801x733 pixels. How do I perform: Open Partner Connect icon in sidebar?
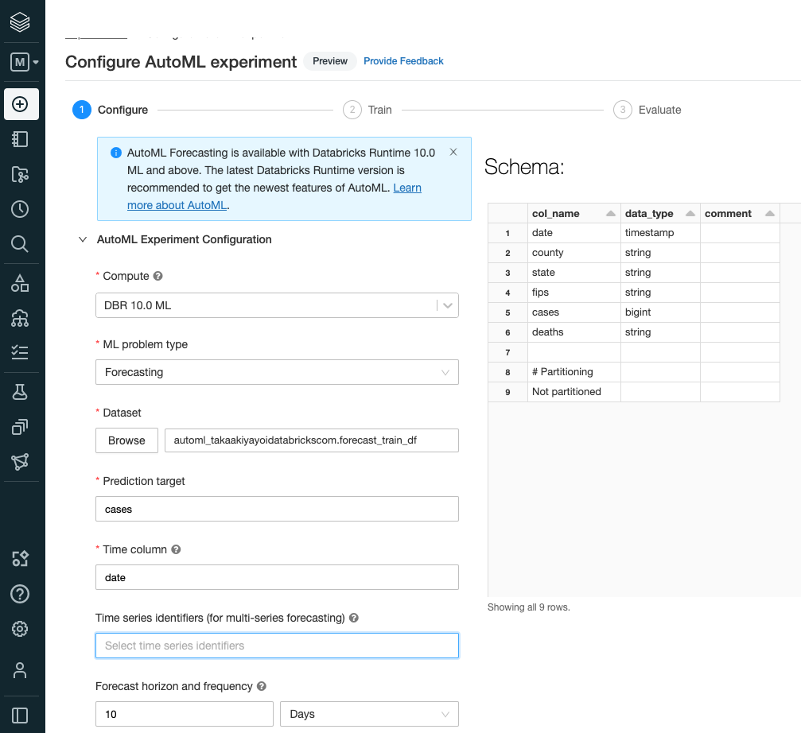pyautogui.click(x=20, y=558)
